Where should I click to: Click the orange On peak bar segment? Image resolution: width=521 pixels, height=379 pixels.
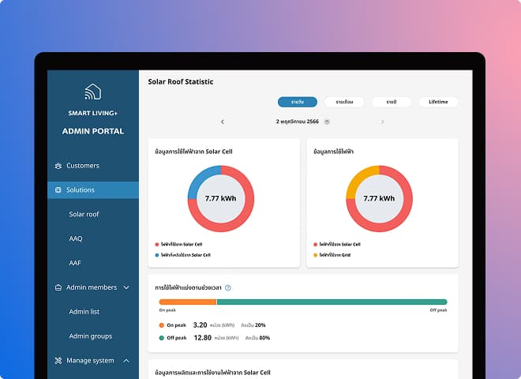188,302
